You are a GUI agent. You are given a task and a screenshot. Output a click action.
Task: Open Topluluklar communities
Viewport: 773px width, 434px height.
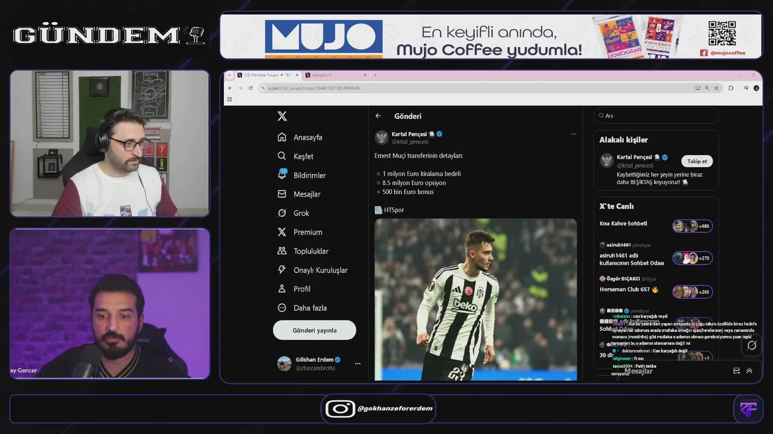point(303,251)
